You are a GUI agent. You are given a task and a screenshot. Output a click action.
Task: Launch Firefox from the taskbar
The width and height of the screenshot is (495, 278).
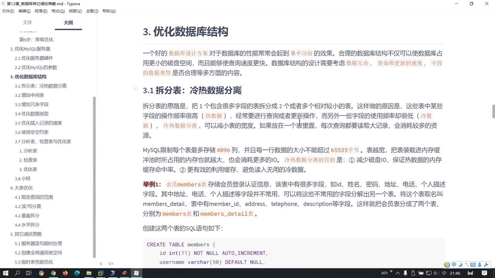pos(65,273)
